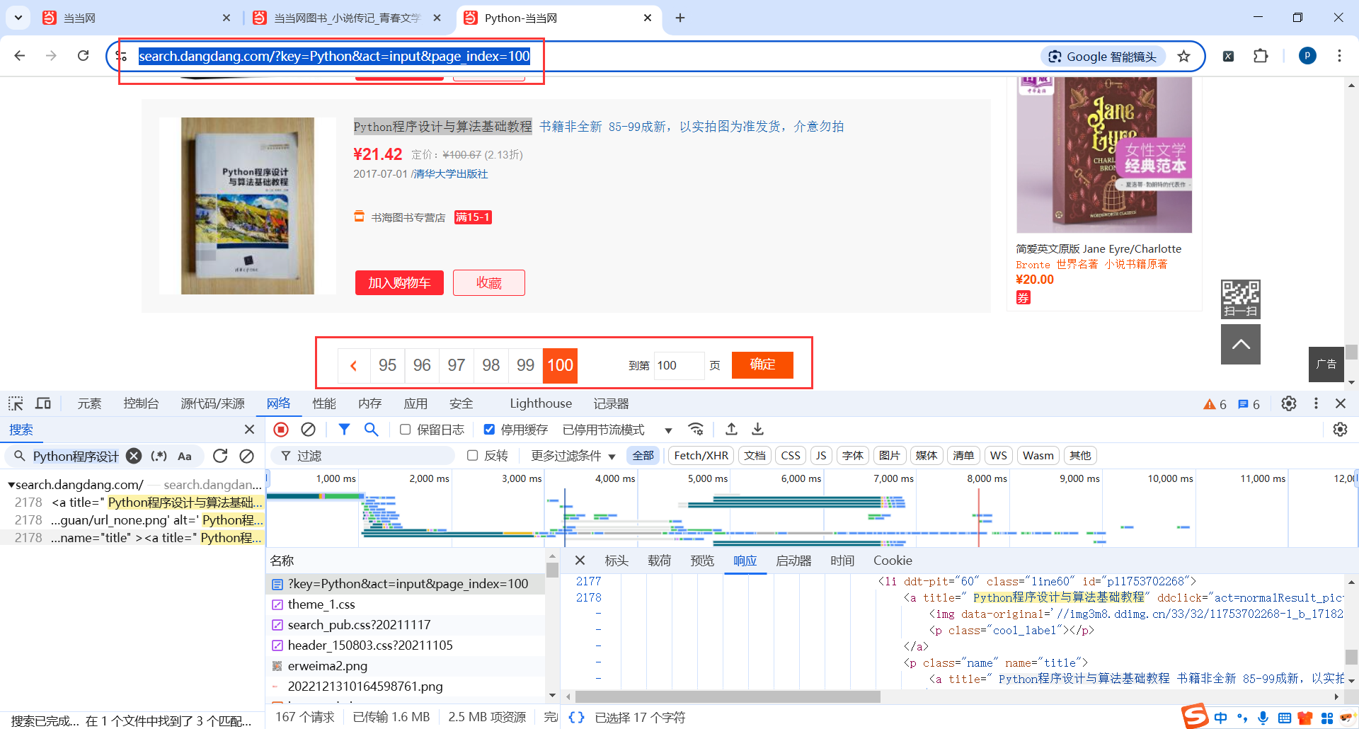The height and width of the screenshot is (729, 1359).
Task: Click the page number input box
Action: (679, 365)
